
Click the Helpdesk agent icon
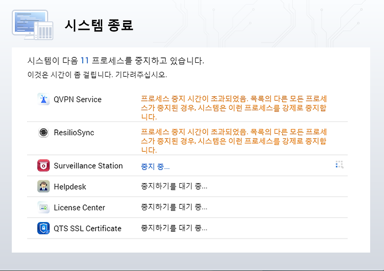point(43,186)
